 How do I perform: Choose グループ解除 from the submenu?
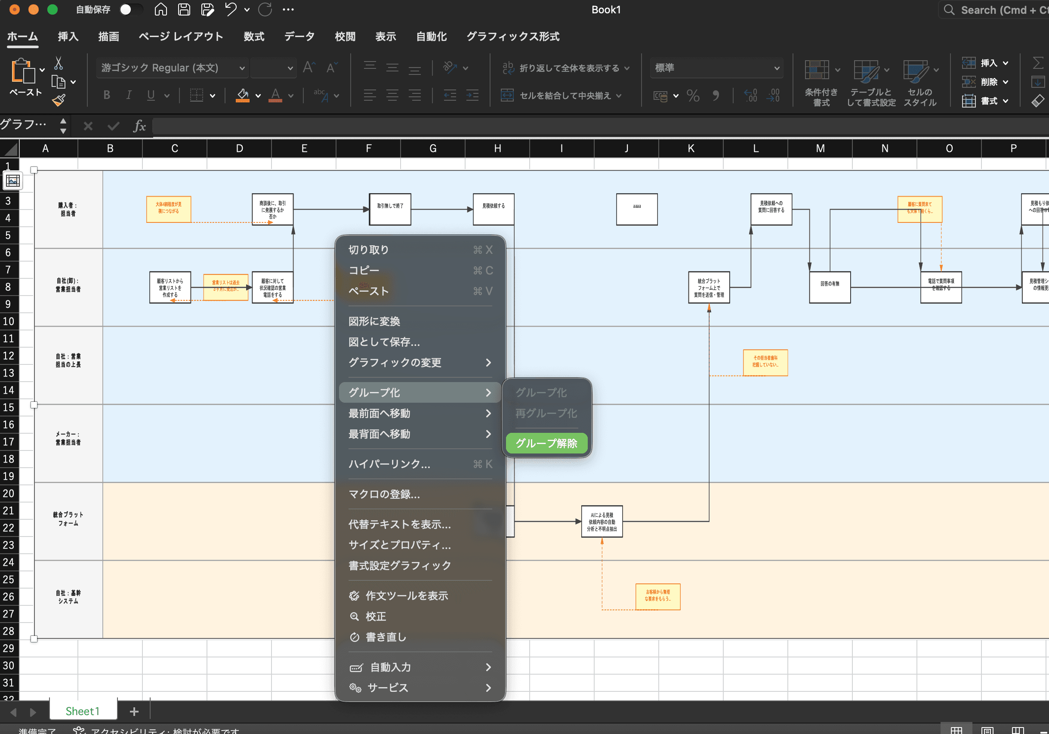pyautogui.click(x=546, y=443)
